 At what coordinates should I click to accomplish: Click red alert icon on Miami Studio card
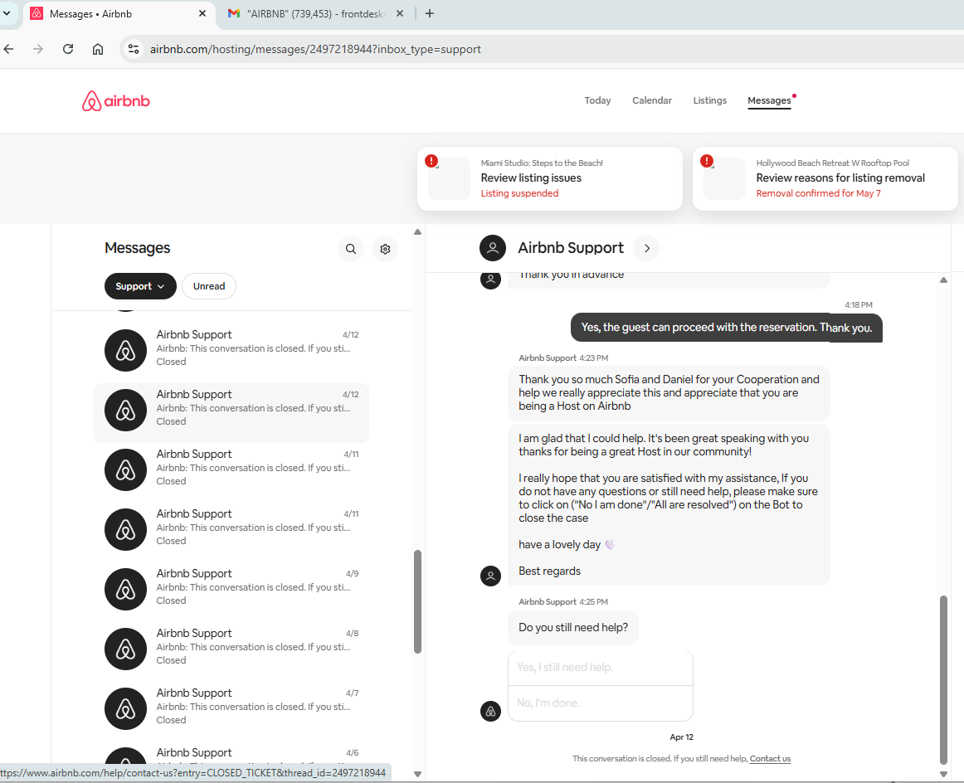point(431,161)
